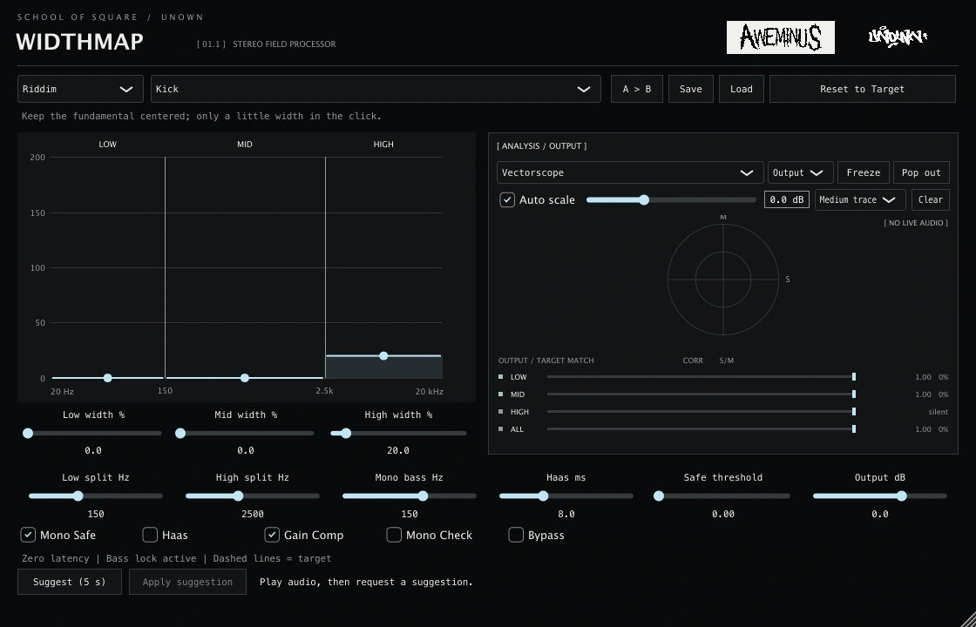Click the vectorscope circular display

(723, 280)
